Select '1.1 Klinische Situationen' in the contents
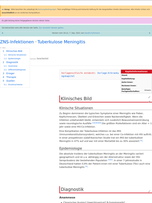This screenshot has width=152, height=203. (x=15, y=55)
